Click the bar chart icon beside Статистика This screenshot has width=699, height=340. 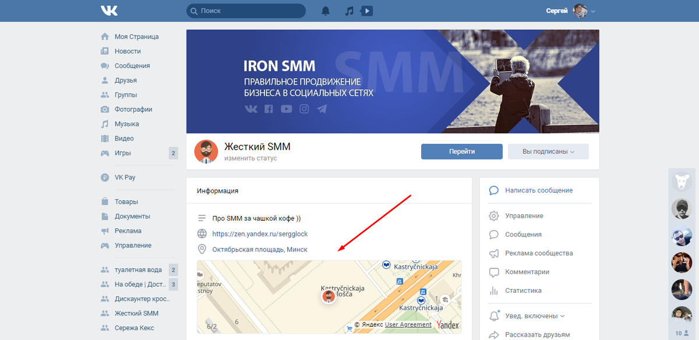494,291
